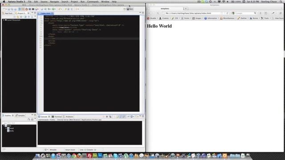
Task: Open the File menu in Aptana Studio
Action: tap(29, 1)
